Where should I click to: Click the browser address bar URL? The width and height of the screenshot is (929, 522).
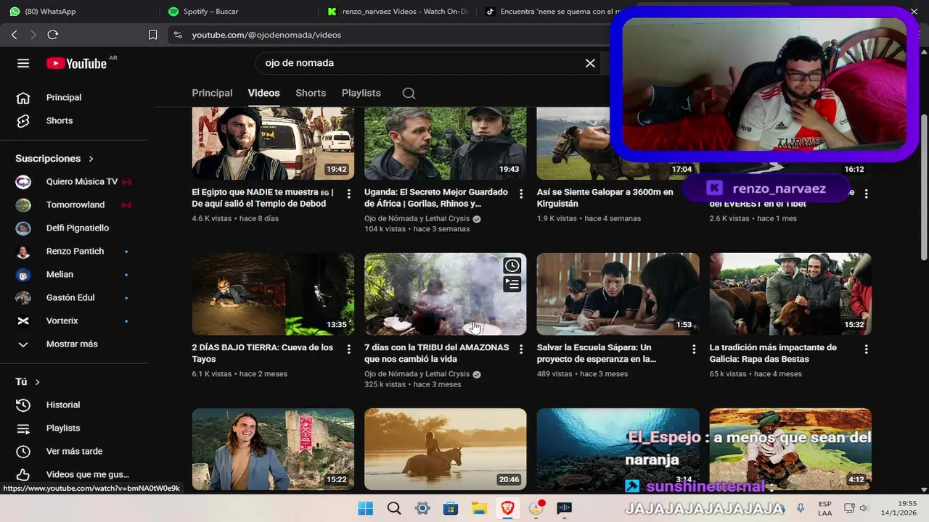point(266,35)
